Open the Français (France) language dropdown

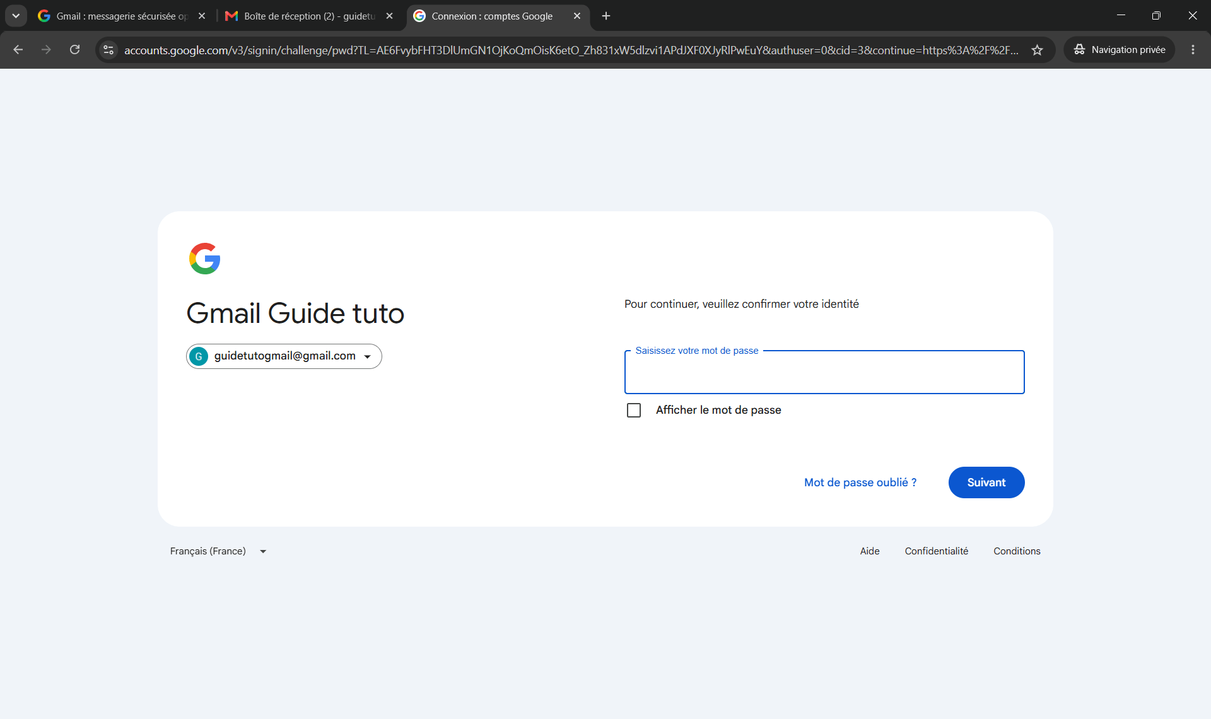click(218, 551)
